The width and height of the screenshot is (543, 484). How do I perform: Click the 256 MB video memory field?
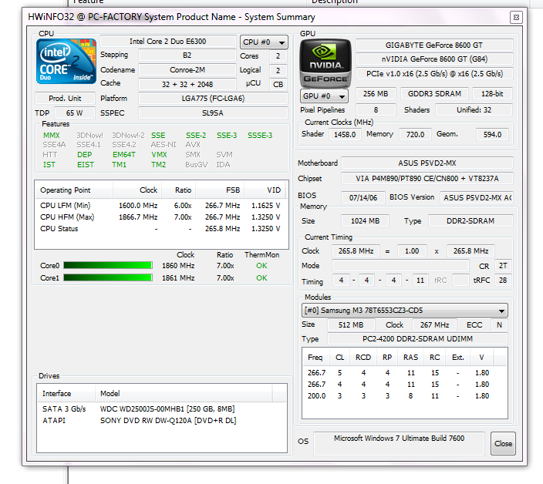click(x=376, y=94)
